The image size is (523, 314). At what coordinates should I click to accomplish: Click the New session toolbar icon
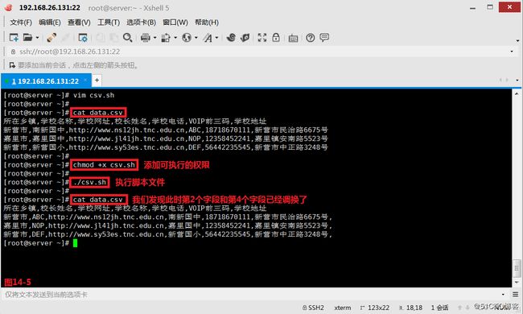[14, 37]
